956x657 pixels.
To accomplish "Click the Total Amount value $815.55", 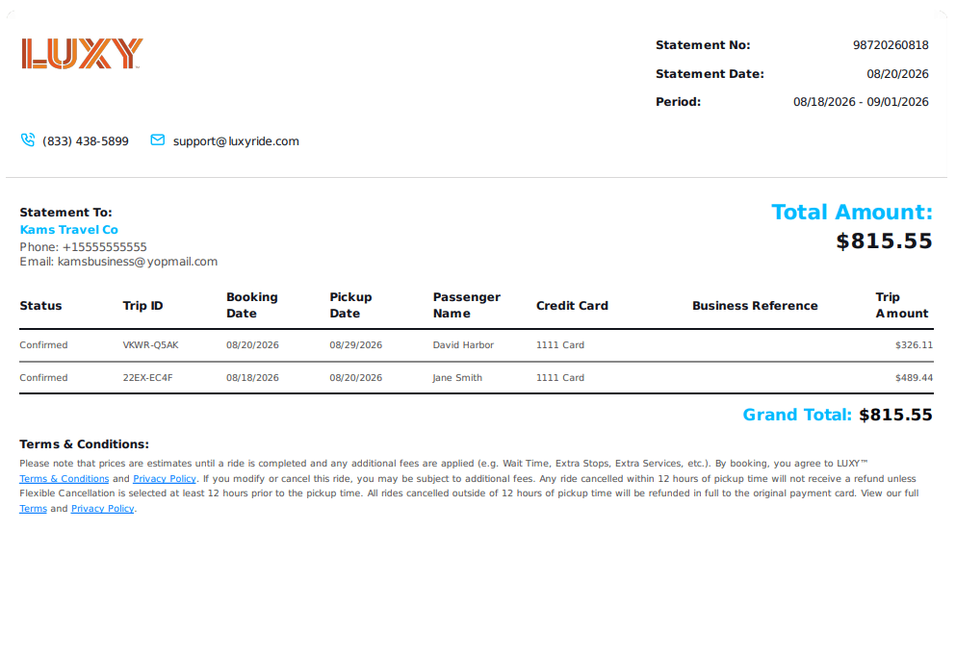I will (x=884, y=241).
